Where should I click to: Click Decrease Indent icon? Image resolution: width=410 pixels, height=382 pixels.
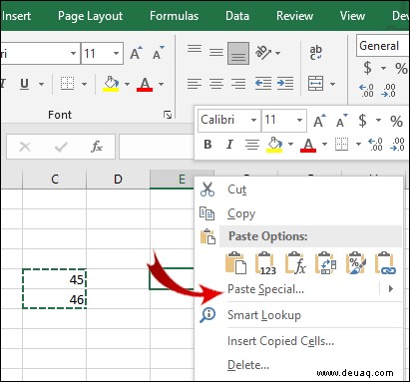pyautogui.click(x=263, y=84)
